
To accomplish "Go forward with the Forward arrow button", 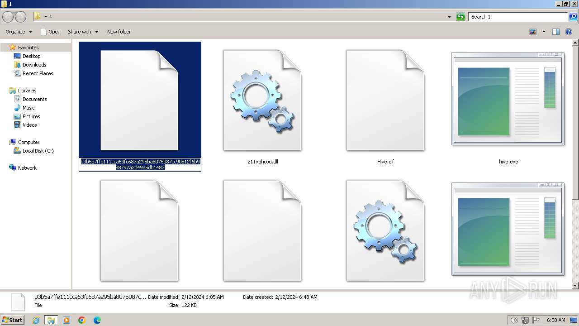I will click(x=20, y=17).
